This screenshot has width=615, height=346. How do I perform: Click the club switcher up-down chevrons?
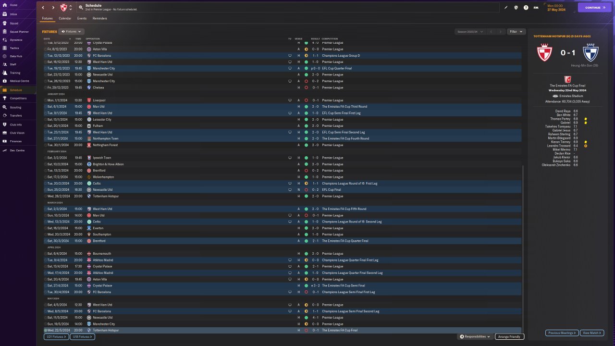(x=71, y=8)
